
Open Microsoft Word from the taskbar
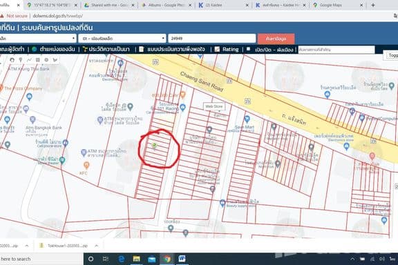pyautogui.click(x=182, y=259)
